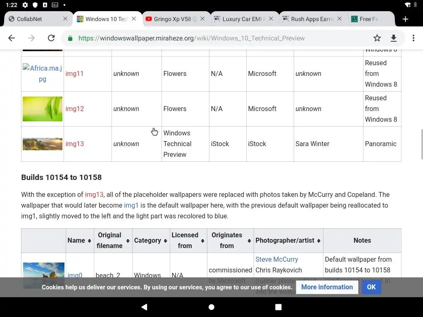Image resolution: width=423 pixels, height=317 pixels.
Task: Open downloads using the download icon
Action: tap(394, 38)
